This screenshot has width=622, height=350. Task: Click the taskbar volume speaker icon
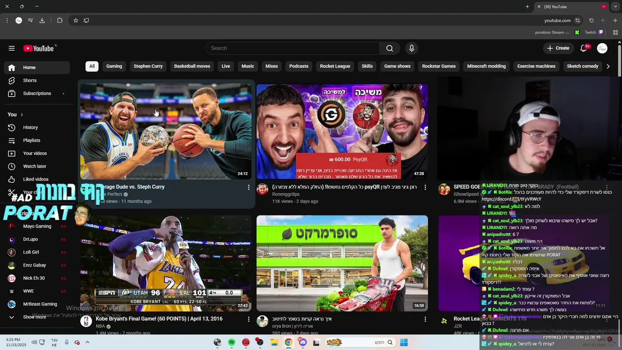coord(34,342)
